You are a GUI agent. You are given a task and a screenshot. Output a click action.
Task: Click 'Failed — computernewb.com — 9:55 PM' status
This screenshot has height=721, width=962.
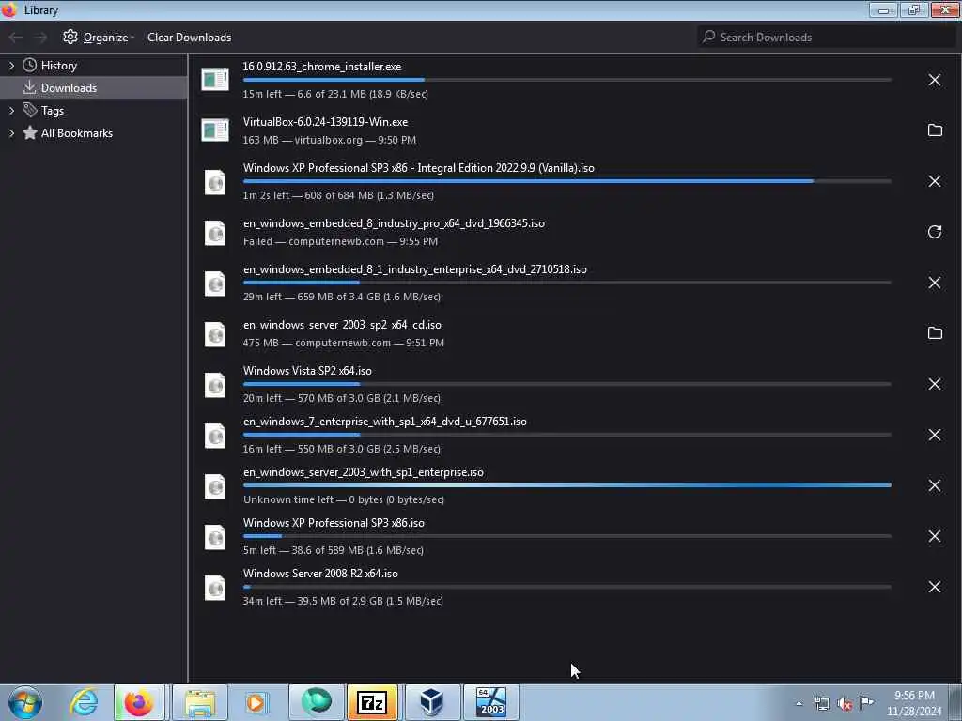pos(340,241)
